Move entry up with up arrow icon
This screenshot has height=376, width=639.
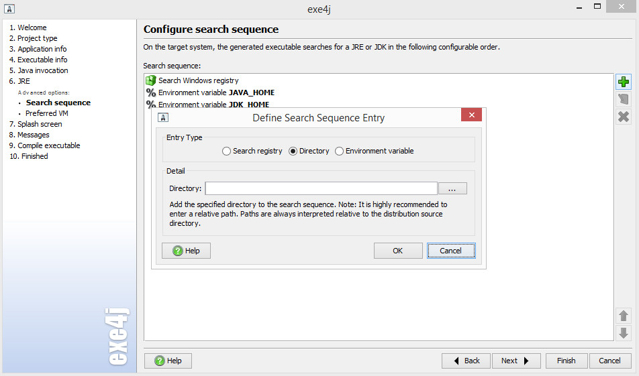tap(623, 316)
